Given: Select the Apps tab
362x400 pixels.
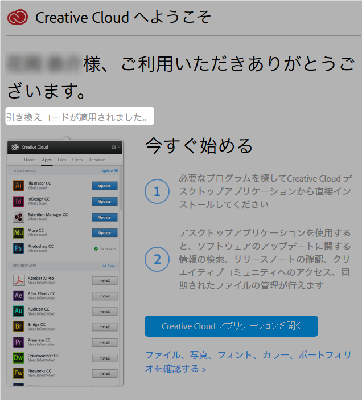Looking at the screenshot, I should click(47, 160).
